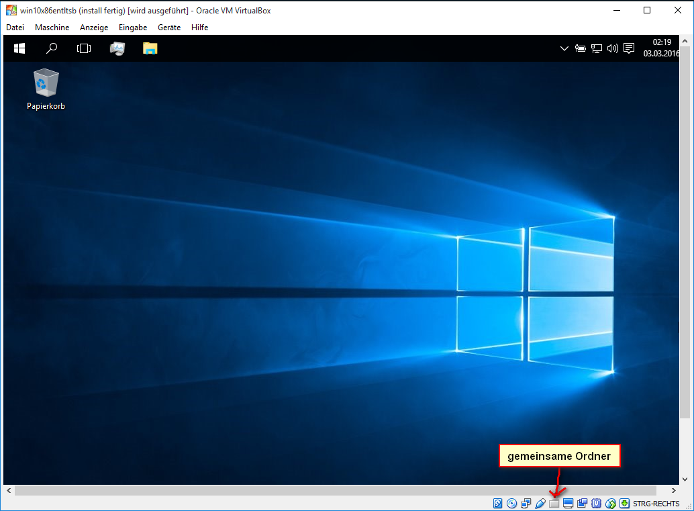This screenshot has height=511, width=694.
Task: Open the Windows Start menu in guest
Action: [19, 48]
